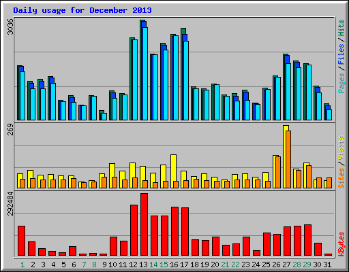The image size is (349, 272).
Task: Click the cyan Pages bar for day 27
Action: pos(288,92)
